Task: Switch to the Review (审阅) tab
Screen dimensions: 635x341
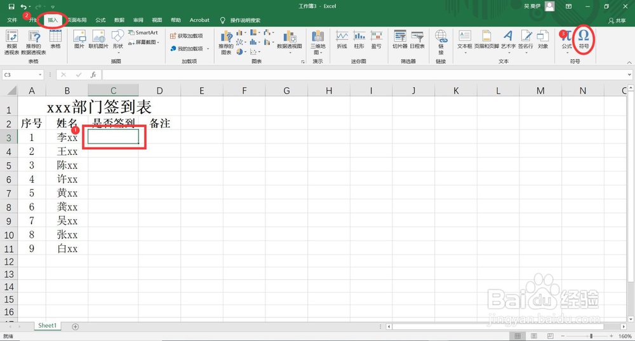Action: [x=138, y=20]
